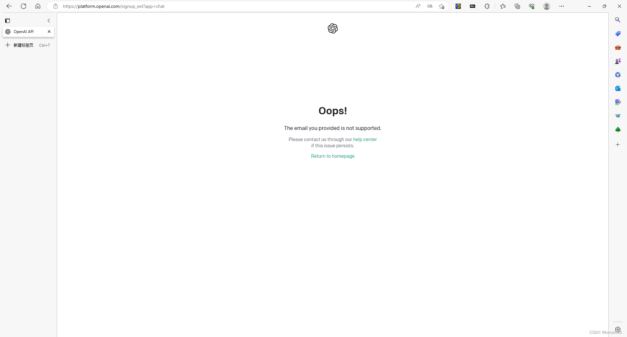Add a sidebar app with plus
627x337 pixels.
(x=618, y=144)
